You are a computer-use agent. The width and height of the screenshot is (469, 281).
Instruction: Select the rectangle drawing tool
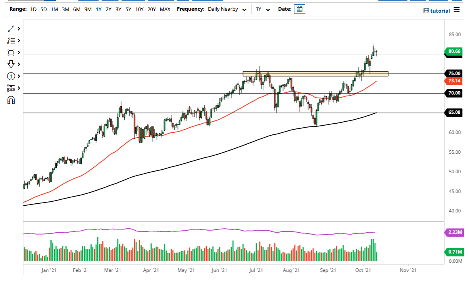pos(11,52)
